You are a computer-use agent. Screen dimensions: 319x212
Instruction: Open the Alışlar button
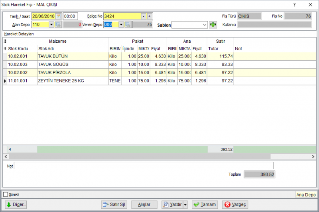point(144,204)
